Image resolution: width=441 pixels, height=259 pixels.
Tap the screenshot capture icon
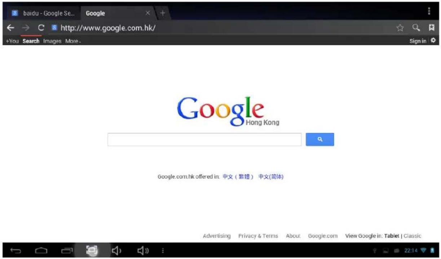coord(92,250)
